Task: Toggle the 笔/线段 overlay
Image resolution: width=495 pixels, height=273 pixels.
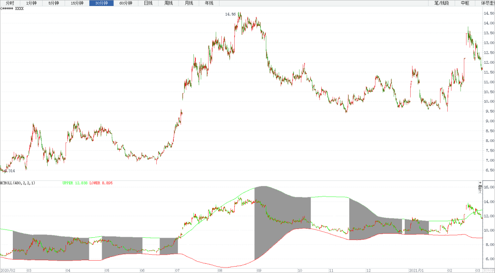Action: pos(441,3)
